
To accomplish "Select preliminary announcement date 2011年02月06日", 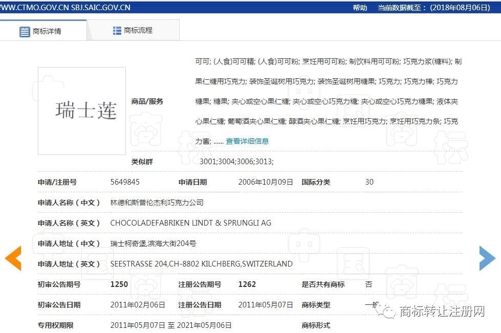I will pyautogui.click(x=138, y=305).
